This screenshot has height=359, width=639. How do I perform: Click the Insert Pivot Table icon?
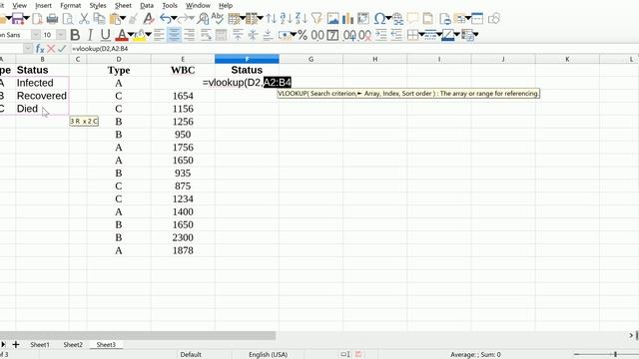pos(363,19)
